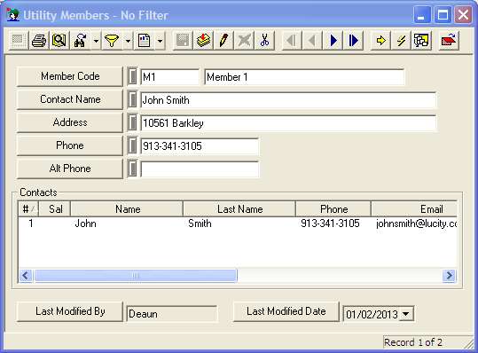Sort contacts by the # column header
The image size is (478, 353).
28,208
